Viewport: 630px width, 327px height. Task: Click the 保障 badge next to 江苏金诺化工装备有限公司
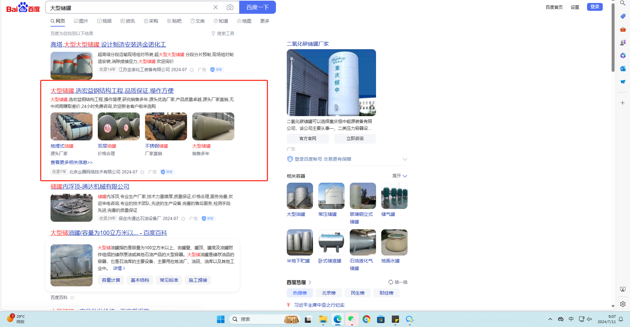coord(217,70)
